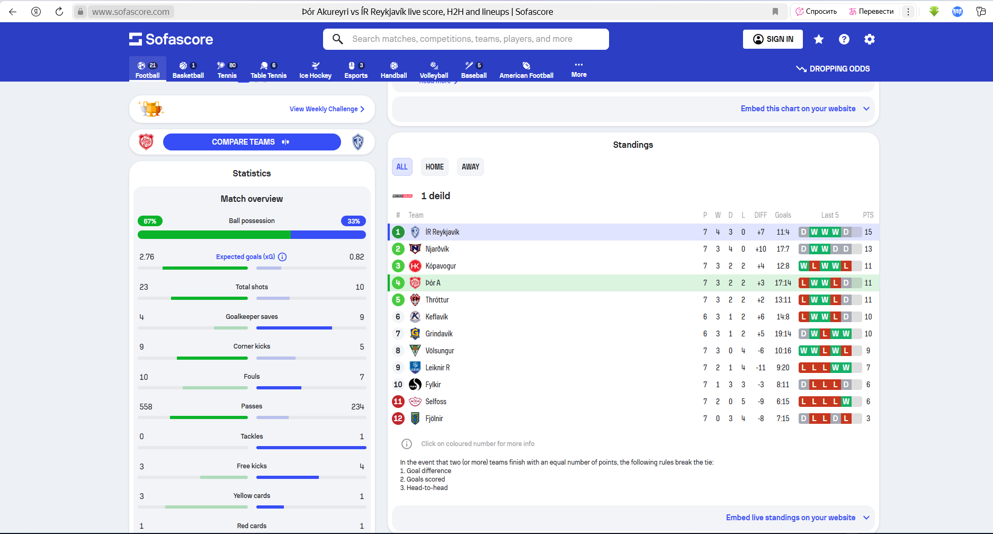The width and height of the screenshot is (993, 534).
Task: Click the favorites star icon in header
Action: (819, 39)
